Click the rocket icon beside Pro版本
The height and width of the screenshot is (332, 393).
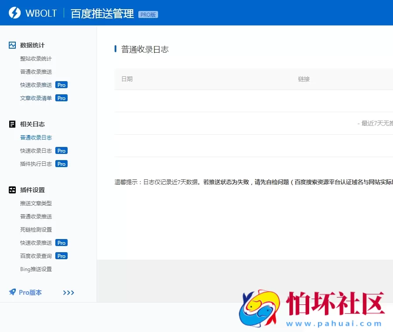[x=12, y=292]
